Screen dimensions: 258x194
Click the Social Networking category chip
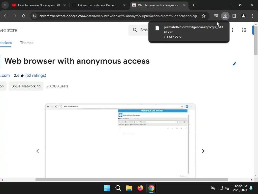click(x=26, y=86)
